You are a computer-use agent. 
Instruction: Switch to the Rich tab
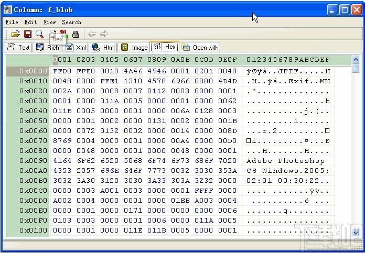click(47, 47)
